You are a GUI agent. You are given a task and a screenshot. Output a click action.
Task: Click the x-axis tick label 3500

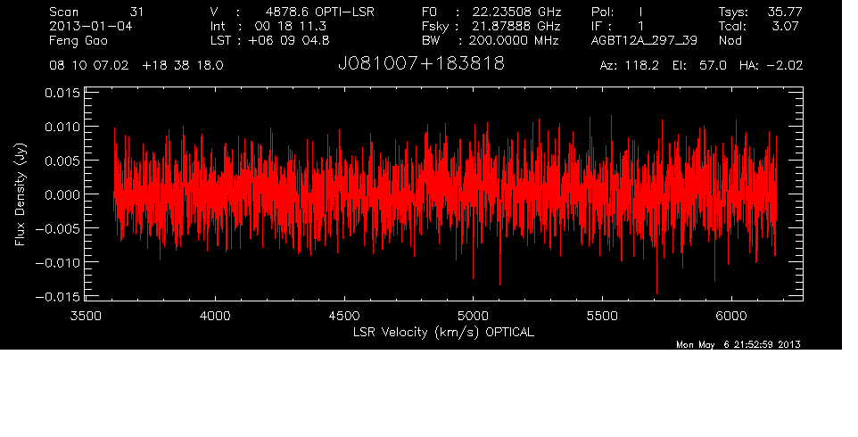(x=86, y=316)
